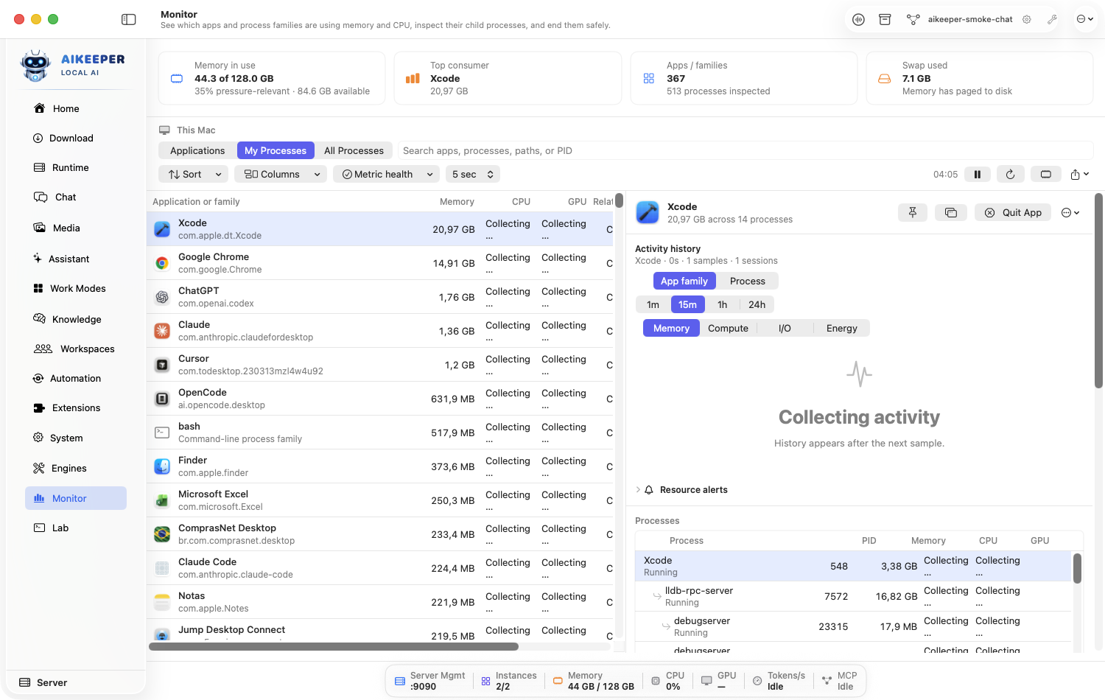
Task: Select the Google Chrome row
Action: click(380, 263)
